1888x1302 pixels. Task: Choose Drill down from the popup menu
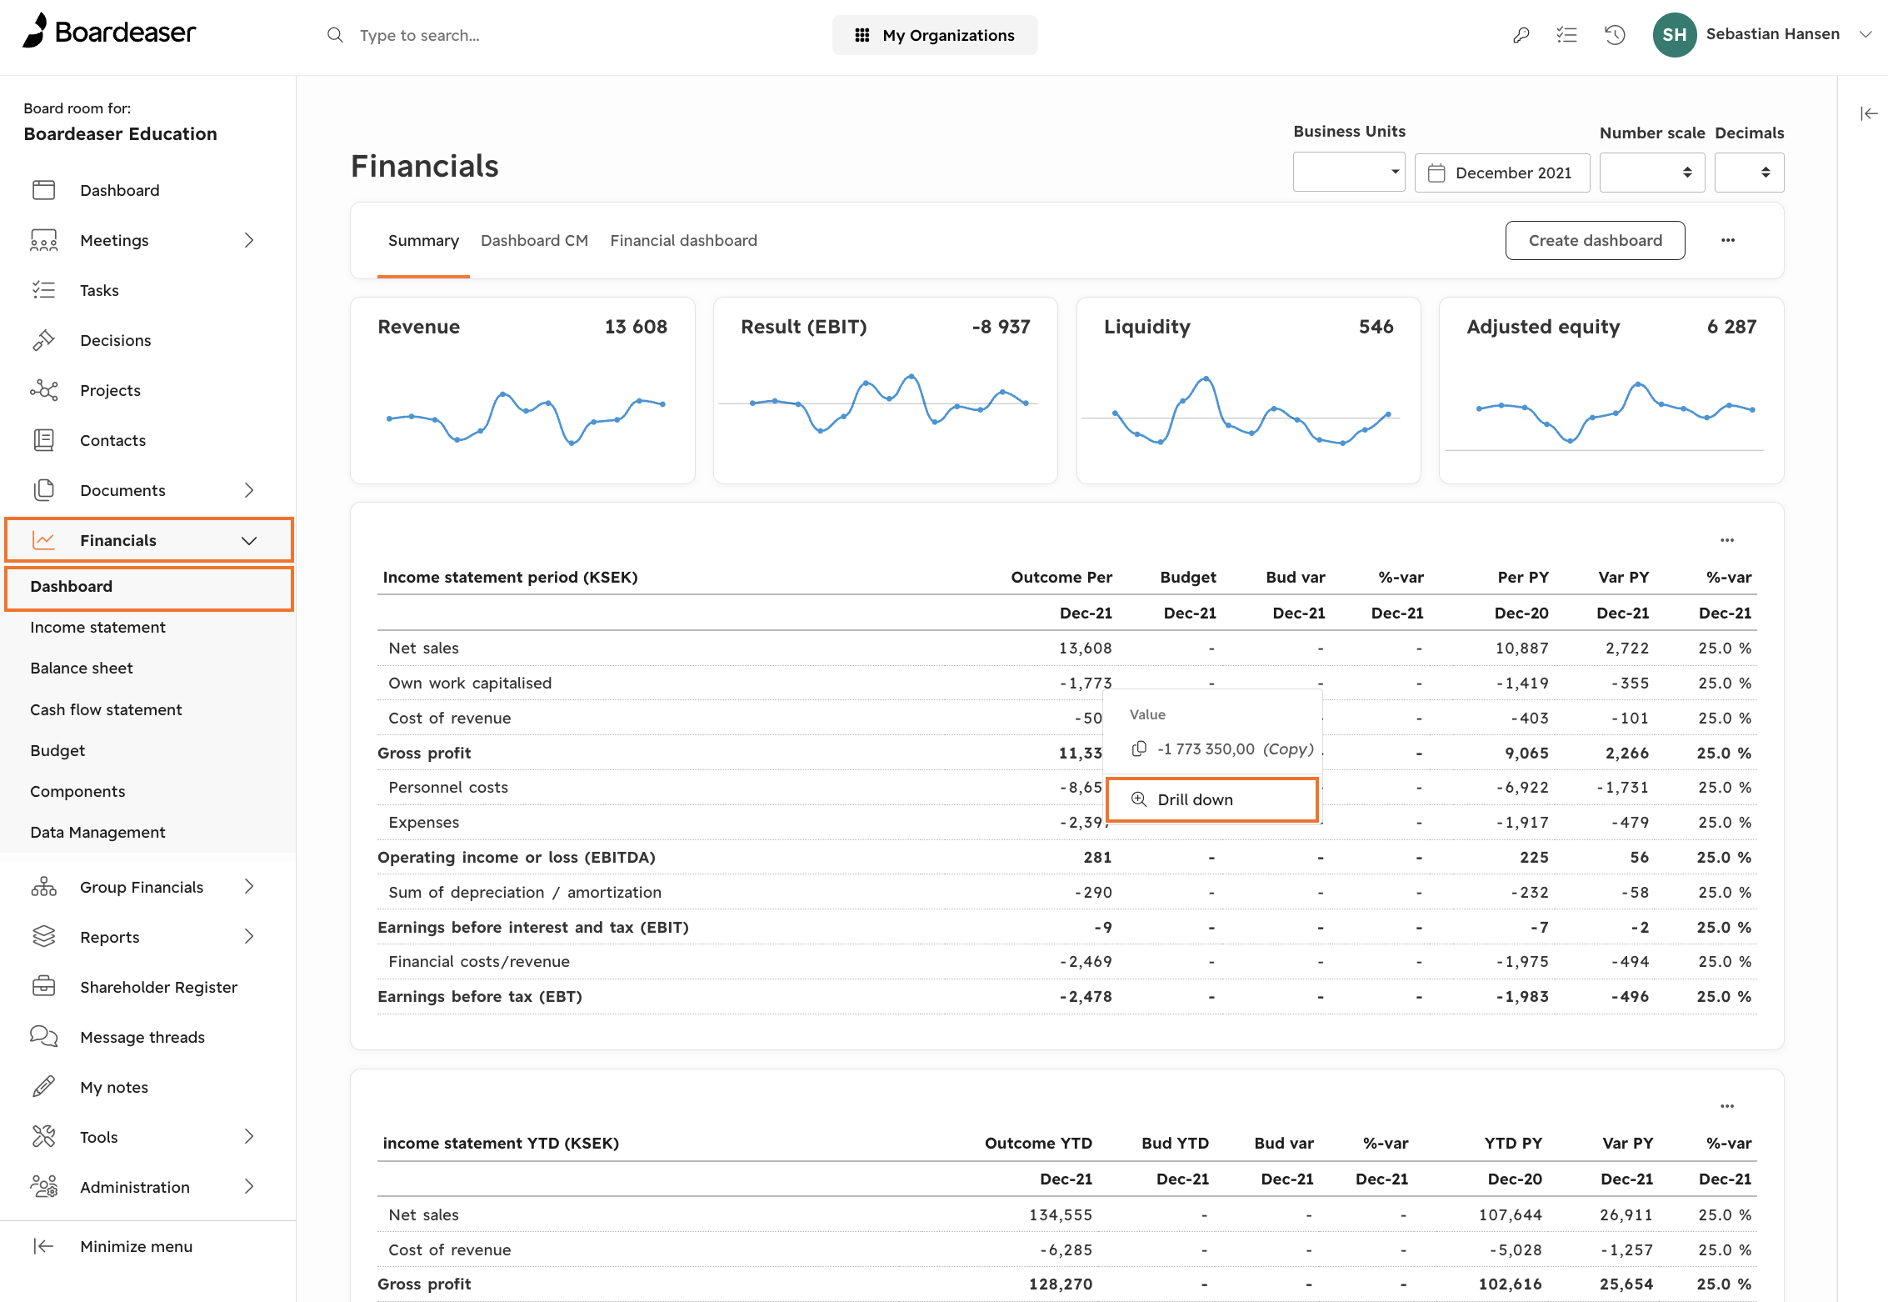[x=1212, y=799]
